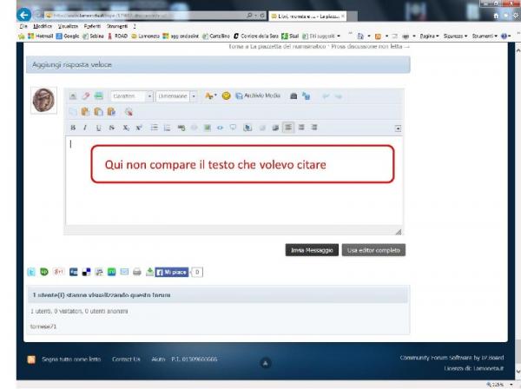Click the Facebook Mi piace button

point(171,272)
